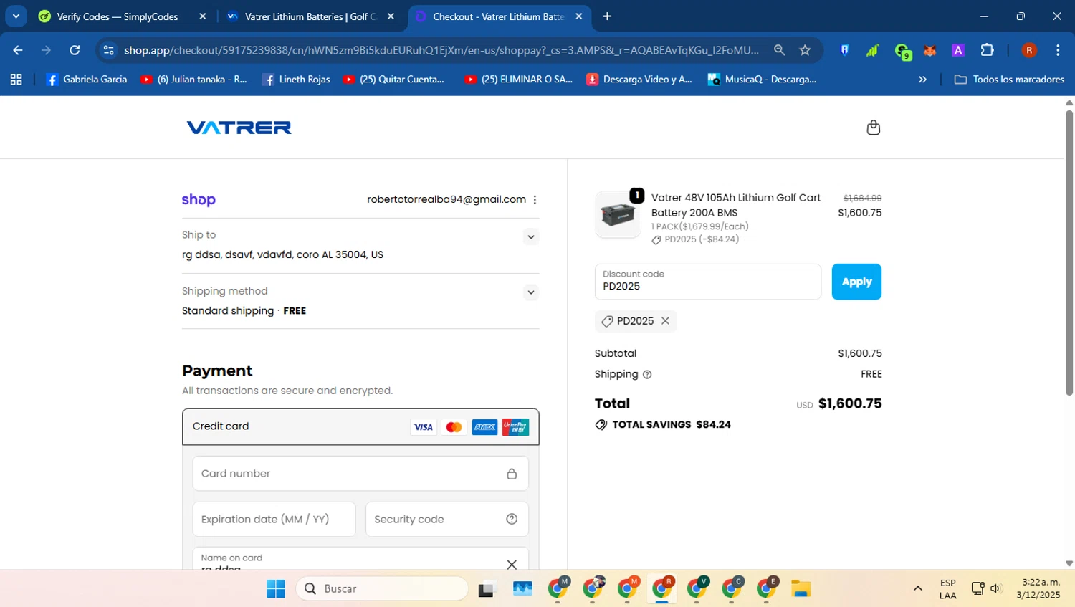Reload the checkout page
This screenshot has width=1075, height=607.
[75, 50]
